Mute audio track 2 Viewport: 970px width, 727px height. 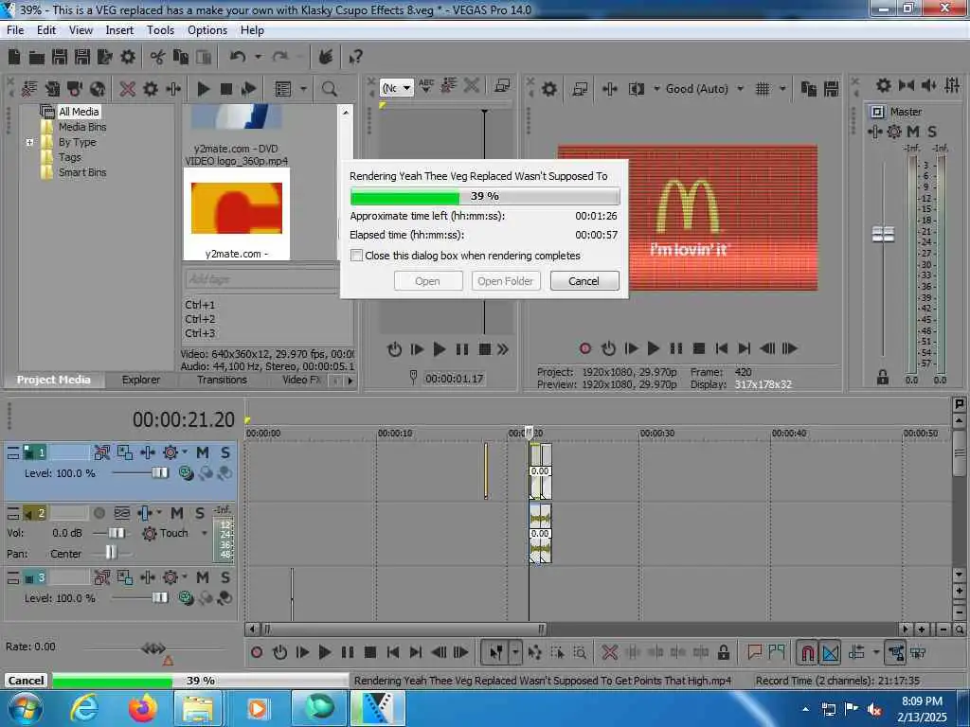[x=177, y=513]
